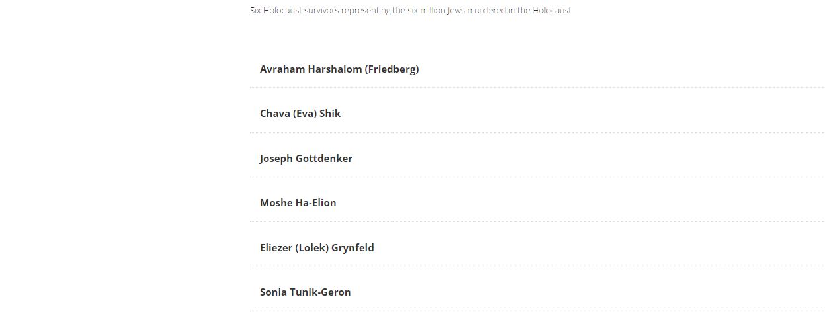Click the surname "Gottdenker"
This screenshot has height=316, width=826.
pyautogui.click(x=324, y=159)
